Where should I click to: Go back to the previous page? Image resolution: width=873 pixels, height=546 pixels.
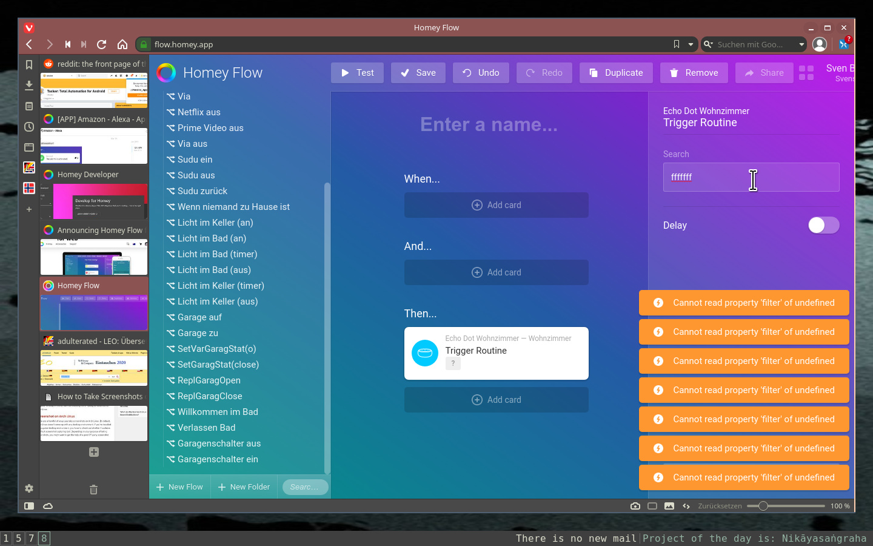point(29,44)
